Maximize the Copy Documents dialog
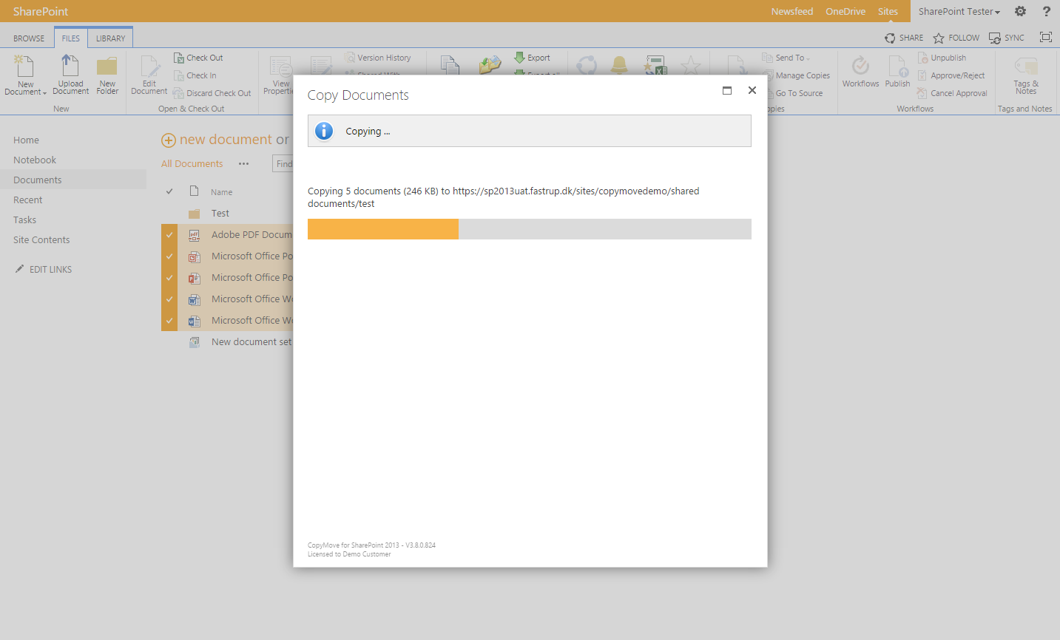This screenshot has width=1060, height=640. click(x=727, y=90)
